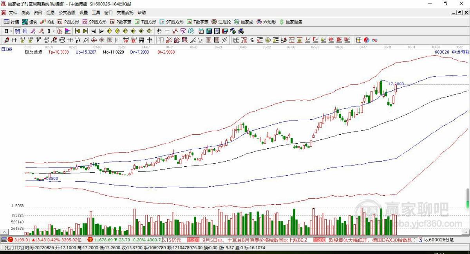470x254 pixels.
Task: Open the 工具 menu
Action: click(96, 13)
